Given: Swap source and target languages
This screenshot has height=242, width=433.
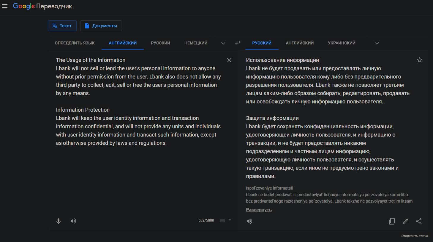Looking at the screenshot, I should pyautogui.click(x=238, y=43).
